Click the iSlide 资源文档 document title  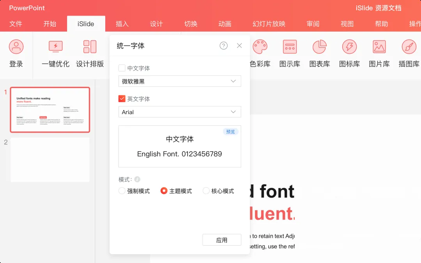tap(379, 8)
